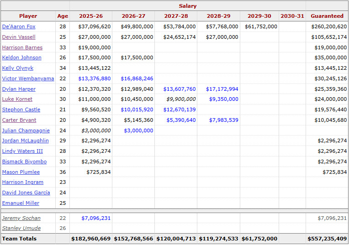Image resolution: width=349 pixels, height=245 pixels.
Task: Select Luke Kornet's age 30 cell
Action: [63, 99]
